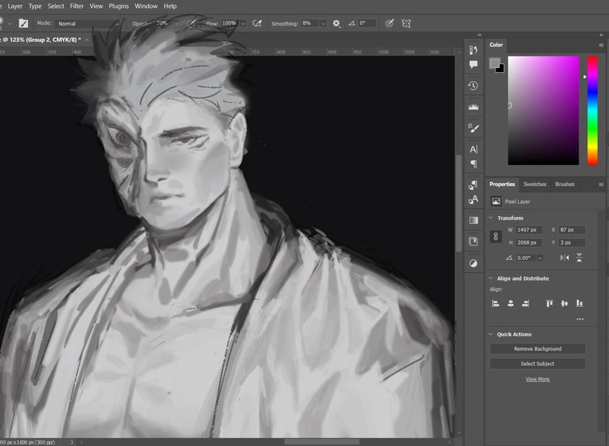
Task: Open the Character panel icon
Action: coord(473,149)
